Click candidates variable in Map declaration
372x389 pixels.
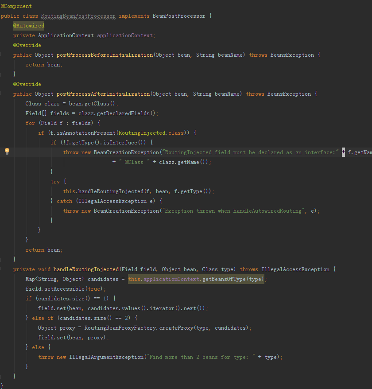(103, 279)
